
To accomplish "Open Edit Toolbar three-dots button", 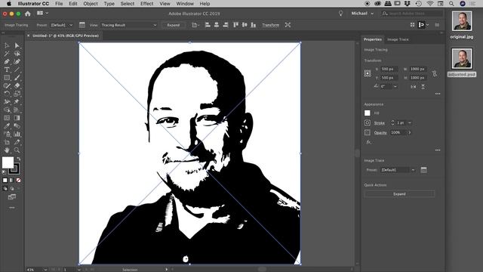I will 12,208.
